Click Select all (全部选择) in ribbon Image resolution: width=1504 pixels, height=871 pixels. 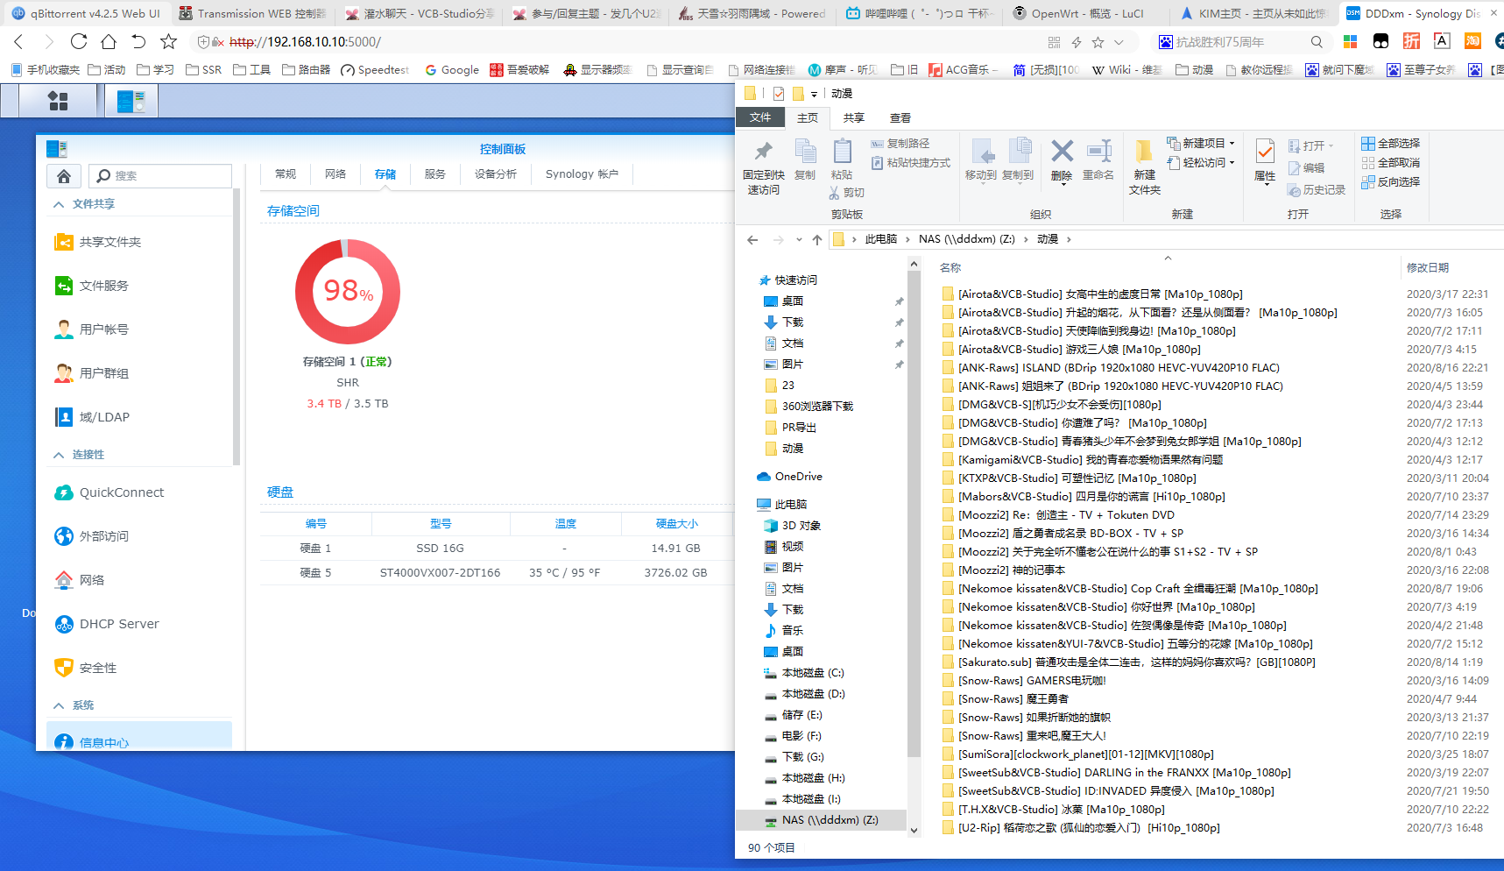pos(1391,144)
